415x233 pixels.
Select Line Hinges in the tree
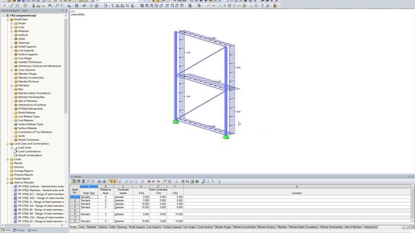coord(25,58)
